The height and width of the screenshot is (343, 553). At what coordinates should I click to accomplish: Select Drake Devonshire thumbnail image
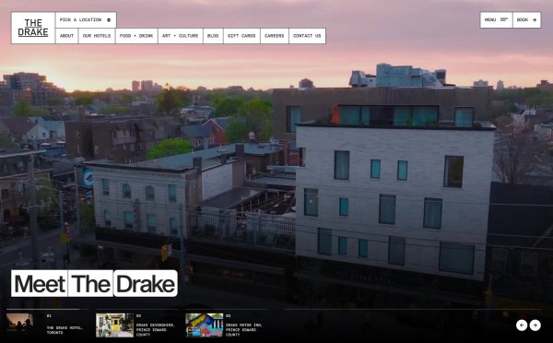click(x=114, y=325)
